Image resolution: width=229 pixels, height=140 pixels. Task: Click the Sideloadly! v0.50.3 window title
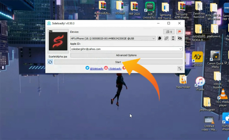pos(63,23)
